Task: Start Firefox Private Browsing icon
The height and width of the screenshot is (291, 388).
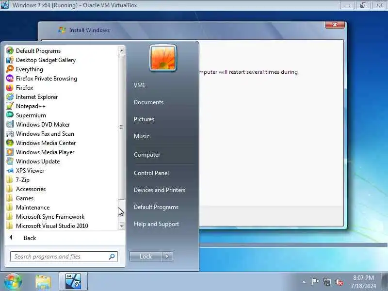Action: [x=10, y=79]
